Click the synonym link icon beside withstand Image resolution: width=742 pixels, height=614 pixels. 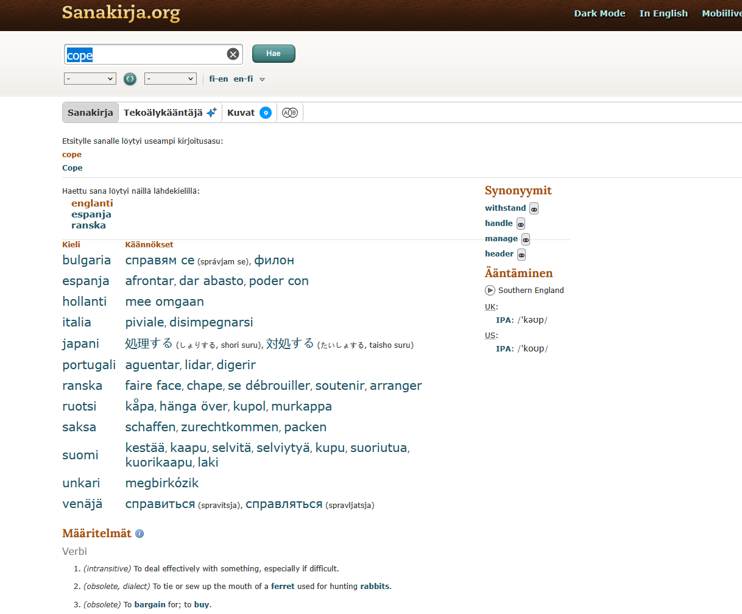pos(534,209)
